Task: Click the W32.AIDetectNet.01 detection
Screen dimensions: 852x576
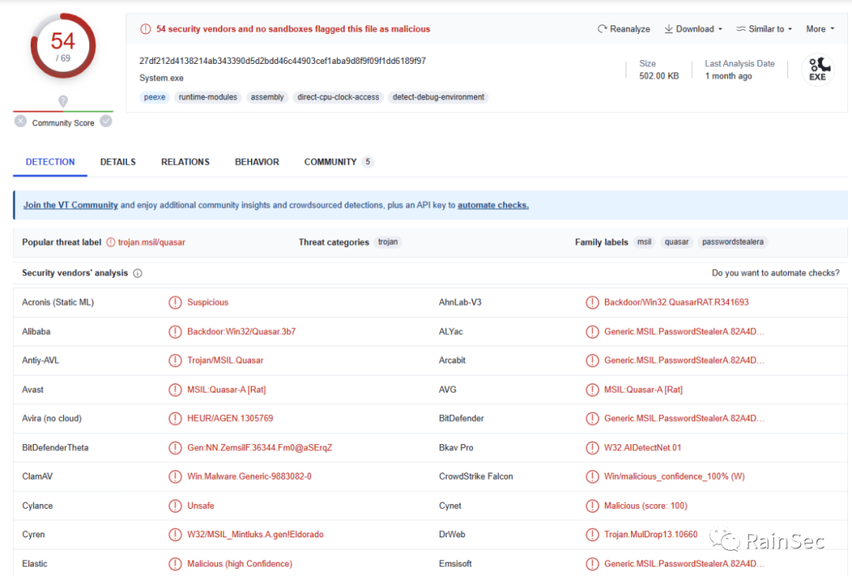Action: click(x=642, y=447)
